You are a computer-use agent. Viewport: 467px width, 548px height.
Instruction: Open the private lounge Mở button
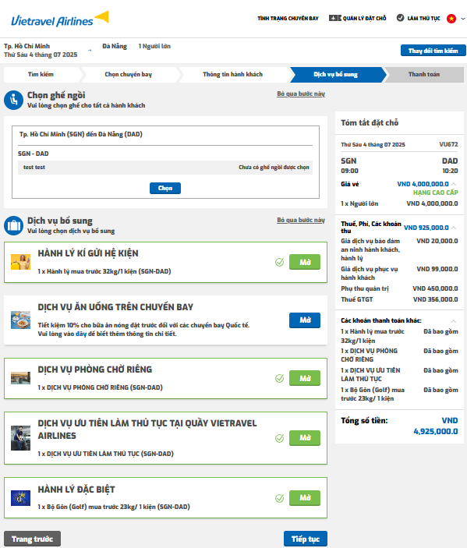click(x=305, y=378)
